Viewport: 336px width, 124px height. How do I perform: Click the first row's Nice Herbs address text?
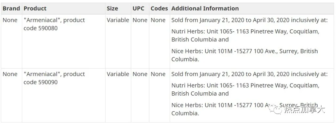click(x=244, y=55)
